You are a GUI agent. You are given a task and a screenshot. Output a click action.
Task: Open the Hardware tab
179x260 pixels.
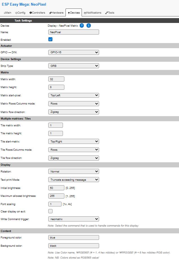click(x=56, y=13)
